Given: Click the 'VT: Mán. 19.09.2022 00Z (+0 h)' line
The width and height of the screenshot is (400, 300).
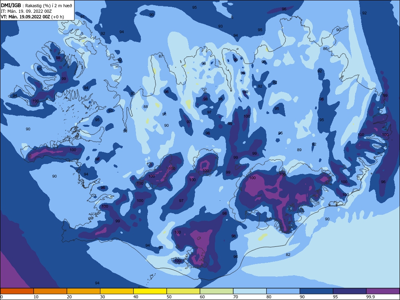Looking at the screenshot, I should (32, 17).
